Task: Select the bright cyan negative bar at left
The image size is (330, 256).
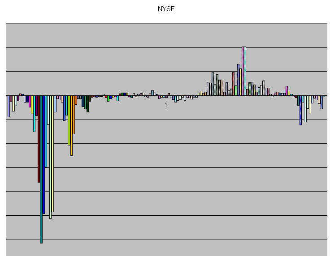Action: 34,114
